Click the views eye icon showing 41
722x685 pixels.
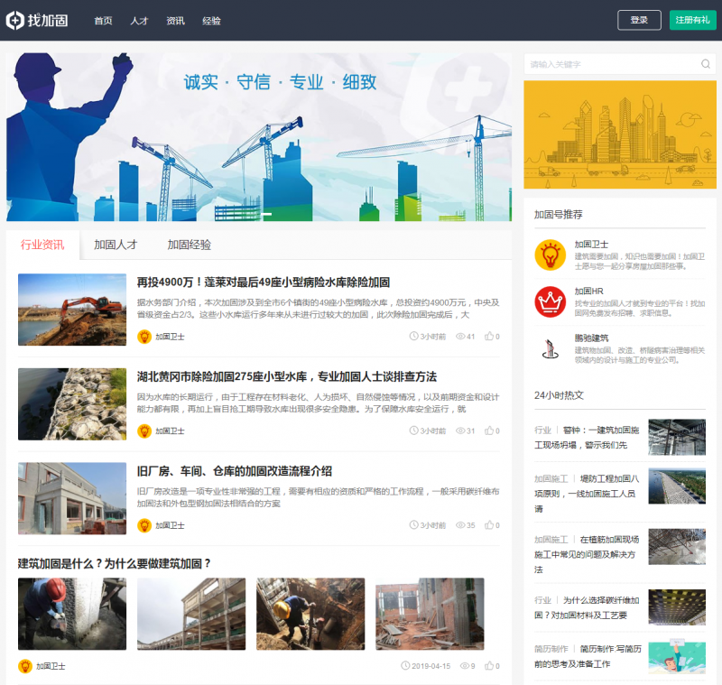[460, 337]
